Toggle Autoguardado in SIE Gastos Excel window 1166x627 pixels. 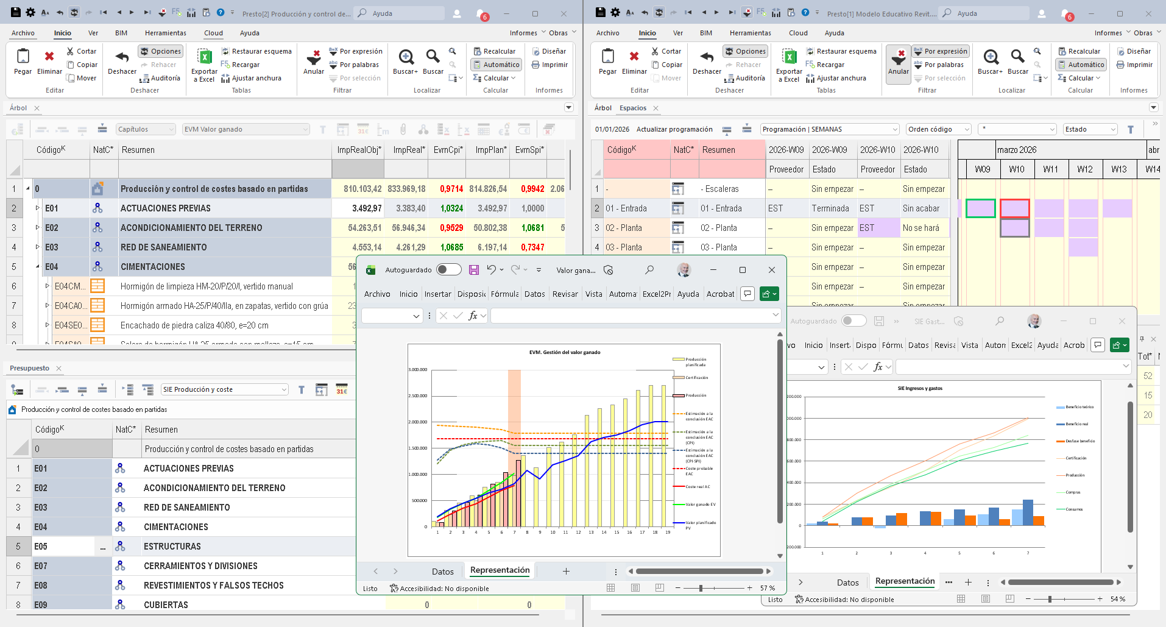pos(853,321)
